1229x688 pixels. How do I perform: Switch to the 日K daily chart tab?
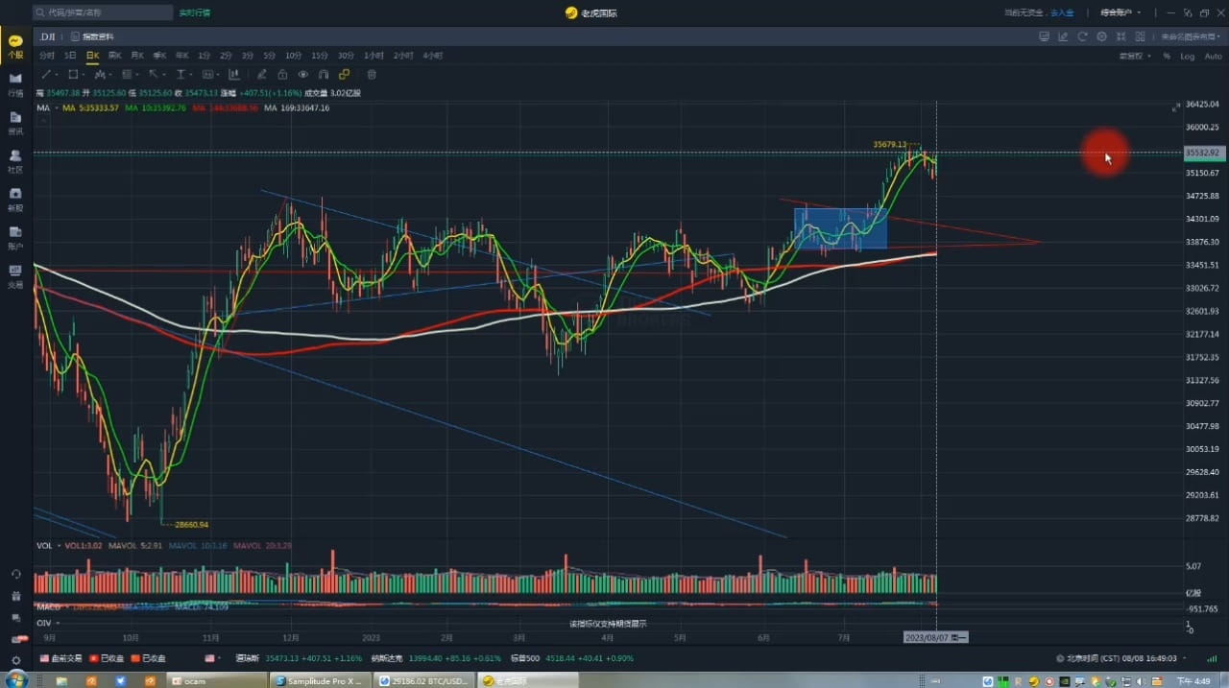92,56
